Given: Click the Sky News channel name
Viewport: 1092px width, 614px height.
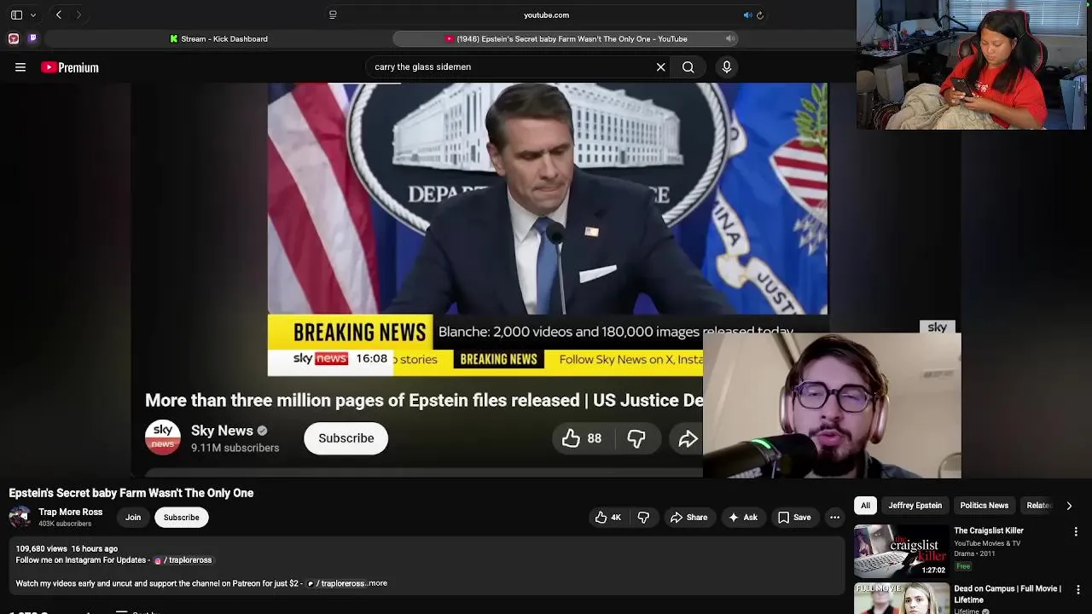Looking at the screenshot, I should 222,431.
